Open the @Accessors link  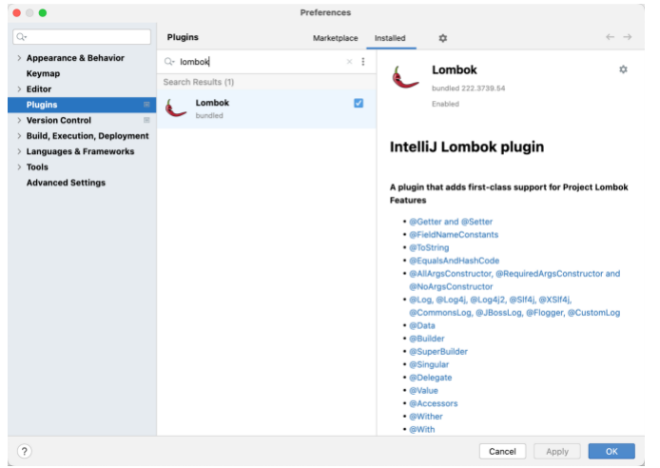pos(433,403)
